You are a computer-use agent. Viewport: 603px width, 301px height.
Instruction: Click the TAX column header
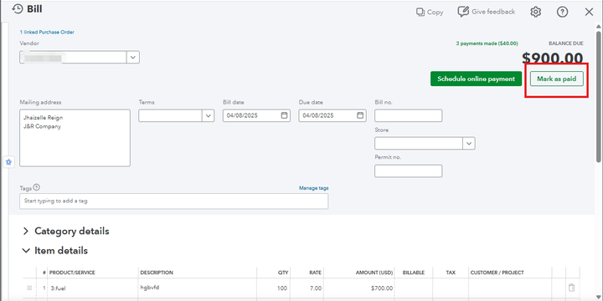451,273
